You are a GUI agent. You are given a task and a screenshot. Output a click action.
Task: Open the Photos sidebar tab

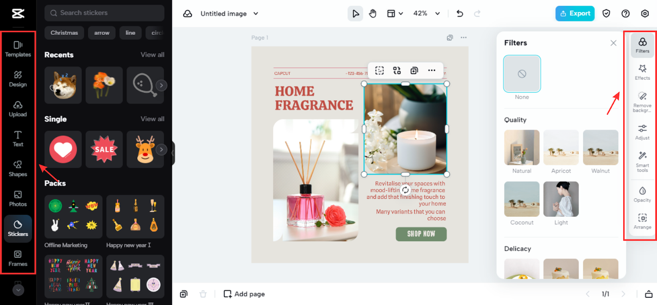18,198
